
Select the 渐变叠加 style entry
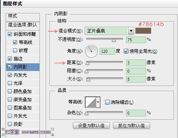[22, 99]
